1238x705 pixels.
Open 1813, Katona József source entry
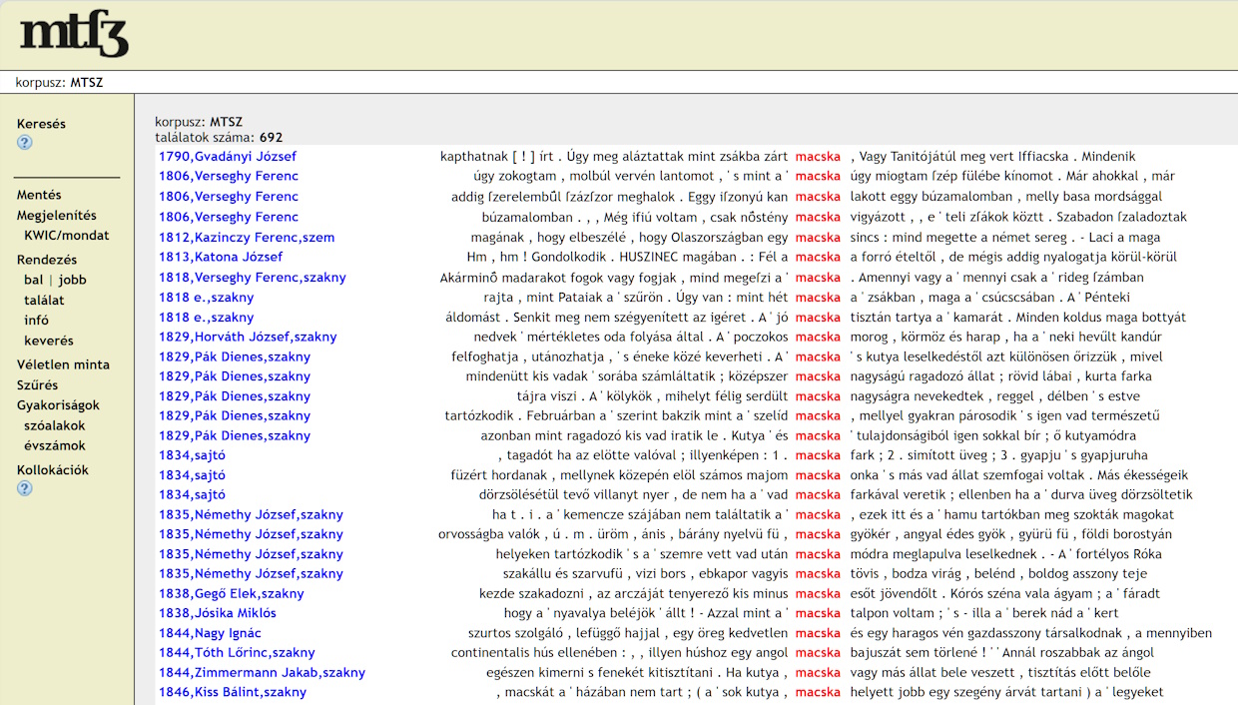[x=220, y=257]
